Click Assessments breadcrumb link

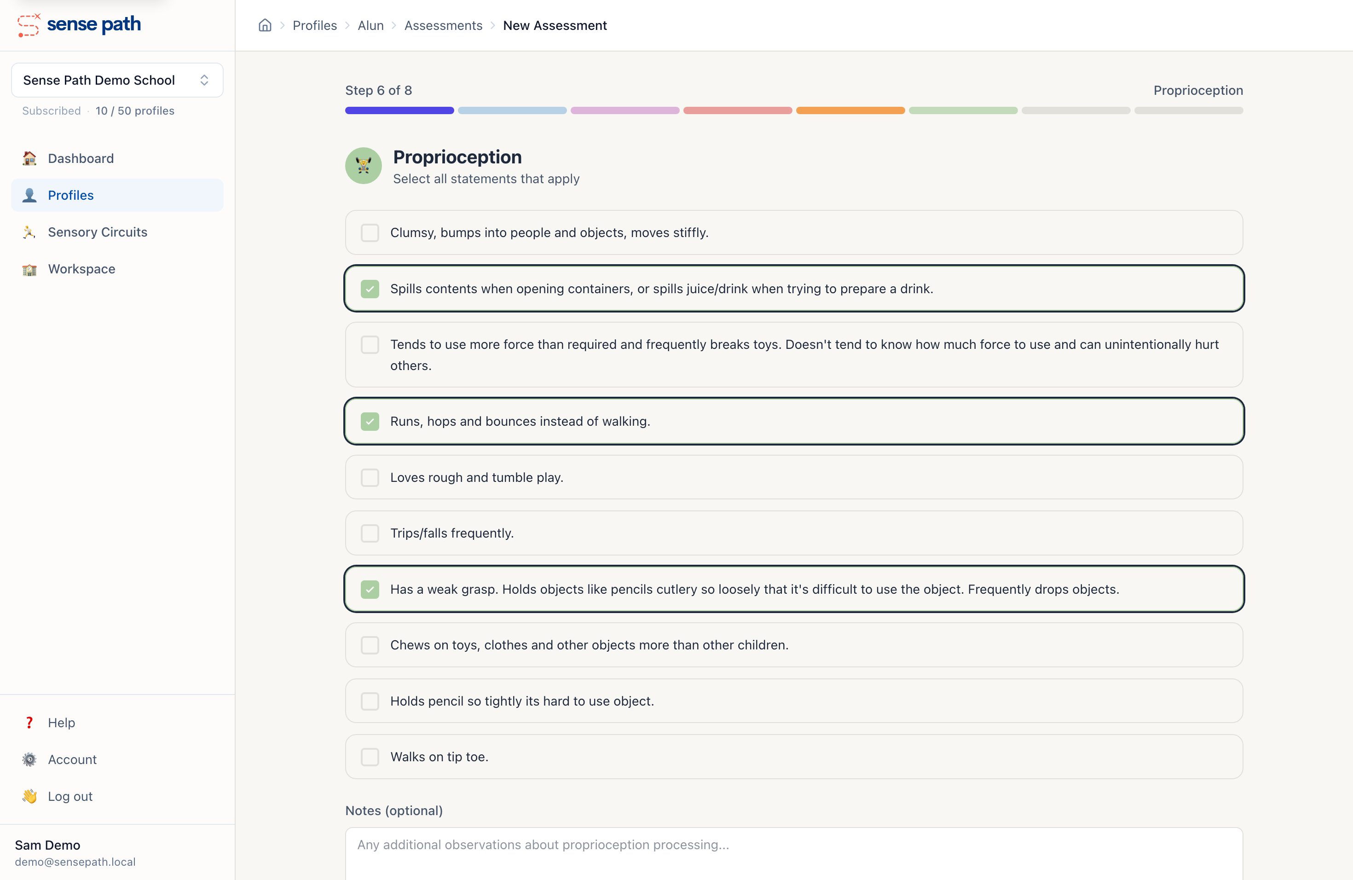point(443,26)
